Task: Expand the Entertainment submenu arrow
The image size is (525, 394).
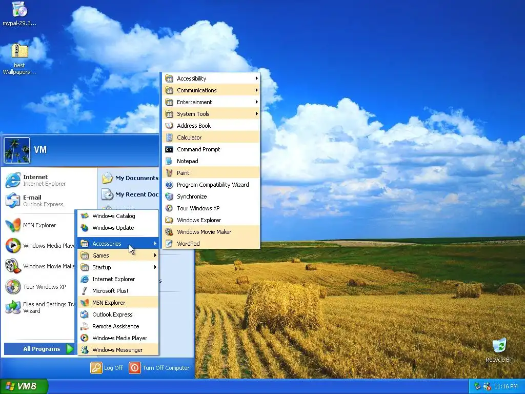Action: [x=256, y=102]
